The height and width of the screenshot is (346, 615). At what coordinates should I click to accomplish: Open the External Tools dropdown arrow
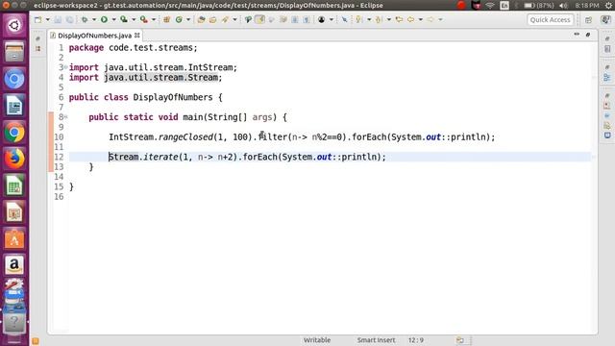(154, 19)
